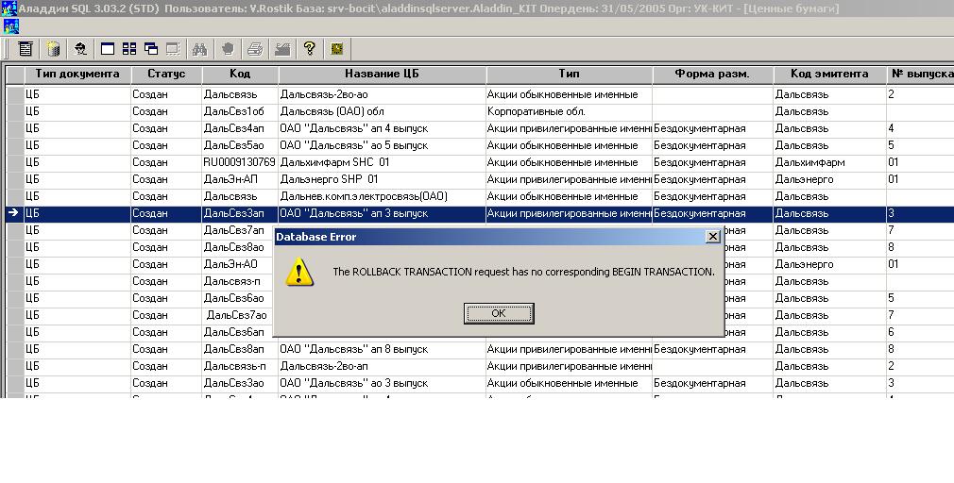Select cell 'ОАО "Дальсвязь" ао 3 выпуск'
This screenshot has height=483, width=954.
point(382,384)
